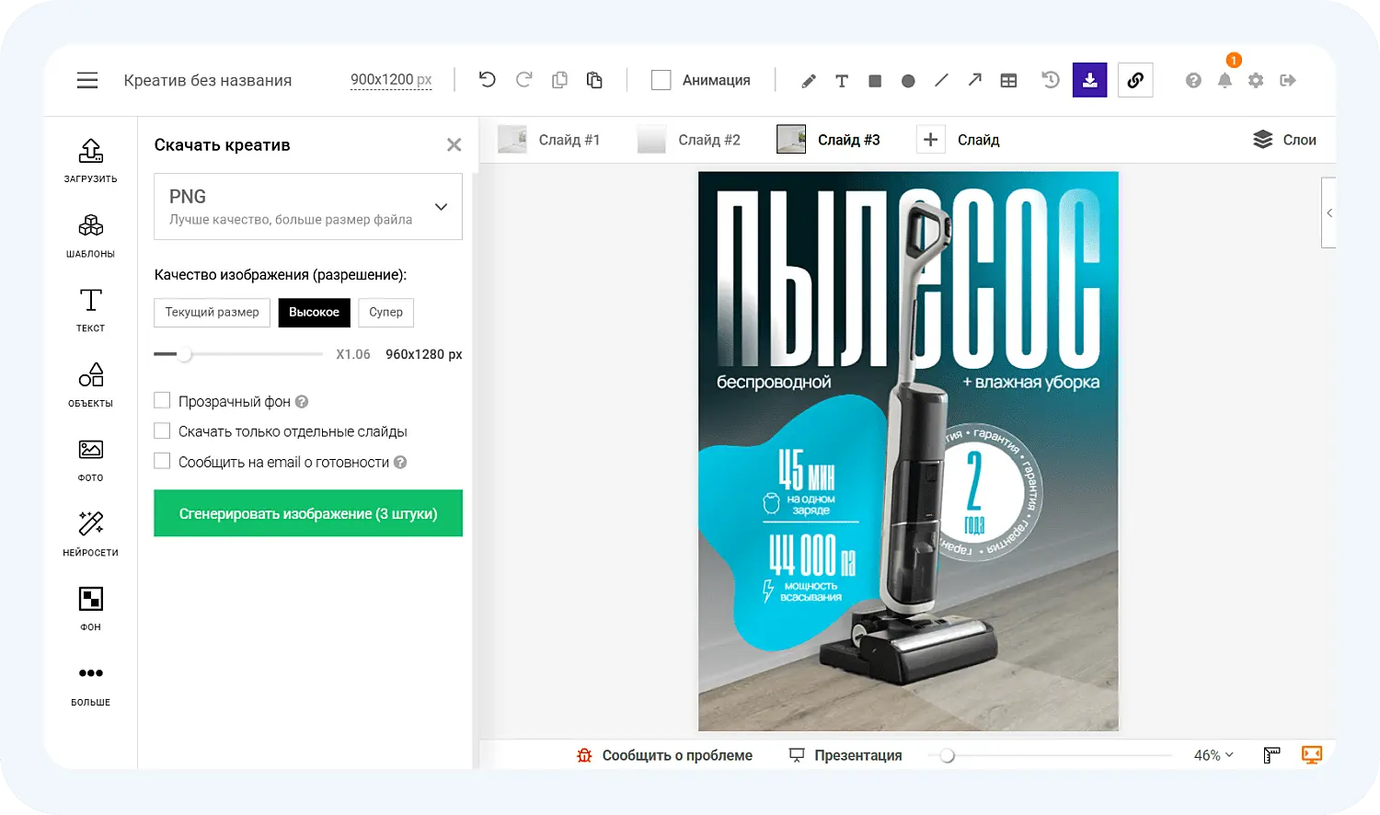Screen dimensions: 1380x815
Task: Open version history via clock icon
Action: click(x=1050, y=80)
